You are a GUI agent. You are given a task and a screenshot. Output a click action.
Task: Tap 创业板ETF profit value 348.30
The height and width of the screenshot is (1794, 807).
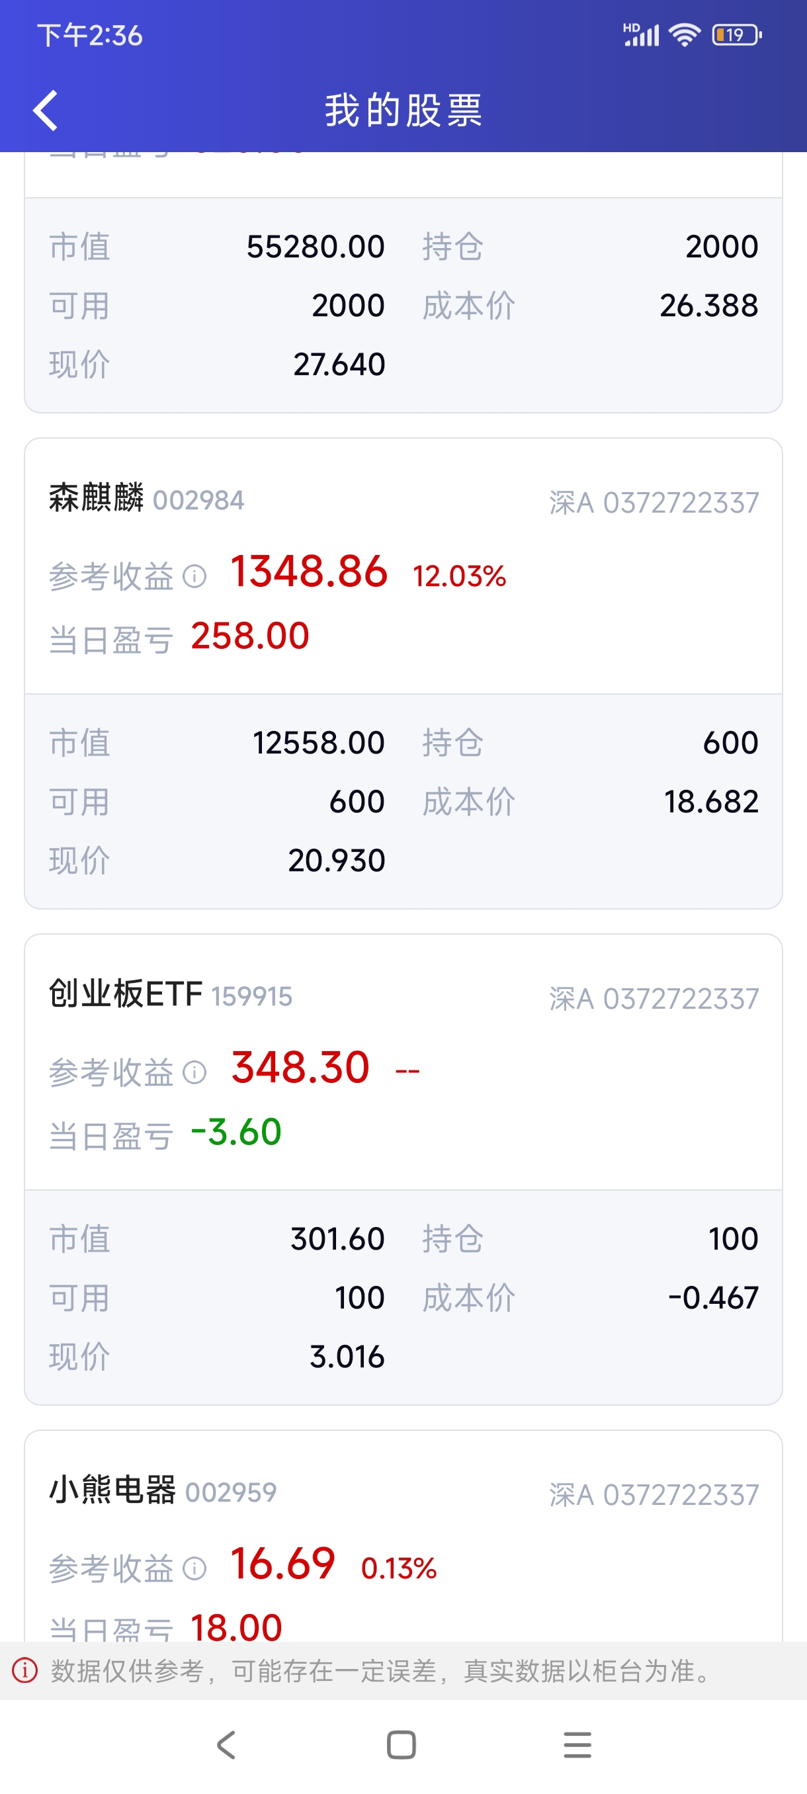point(300,1068)
